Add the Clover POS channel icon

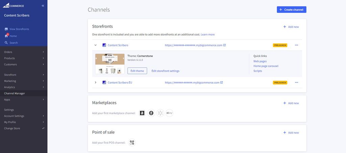coord(132,143)
